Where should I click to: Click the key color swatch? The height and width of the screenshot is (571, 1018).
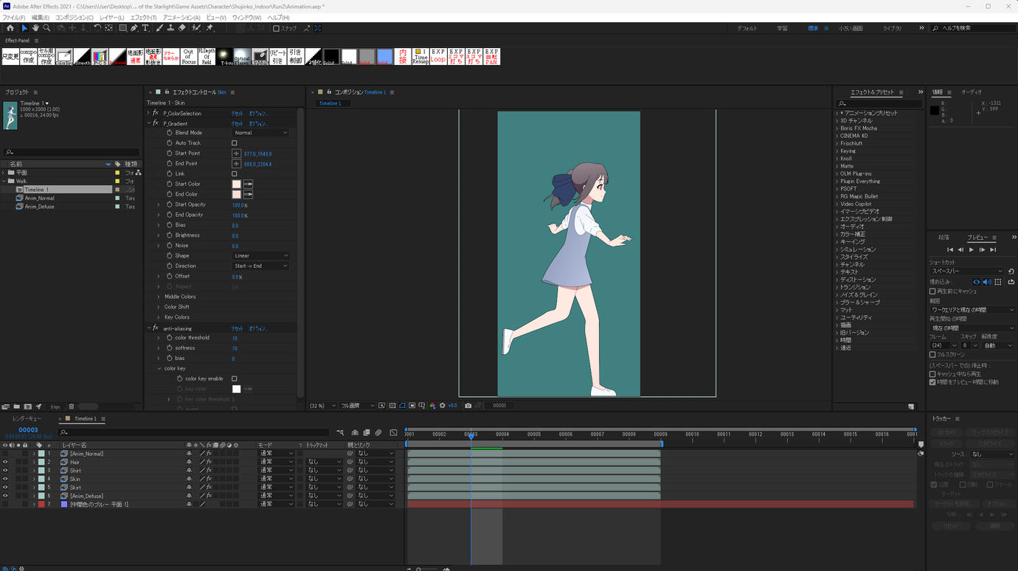point(236,389)
